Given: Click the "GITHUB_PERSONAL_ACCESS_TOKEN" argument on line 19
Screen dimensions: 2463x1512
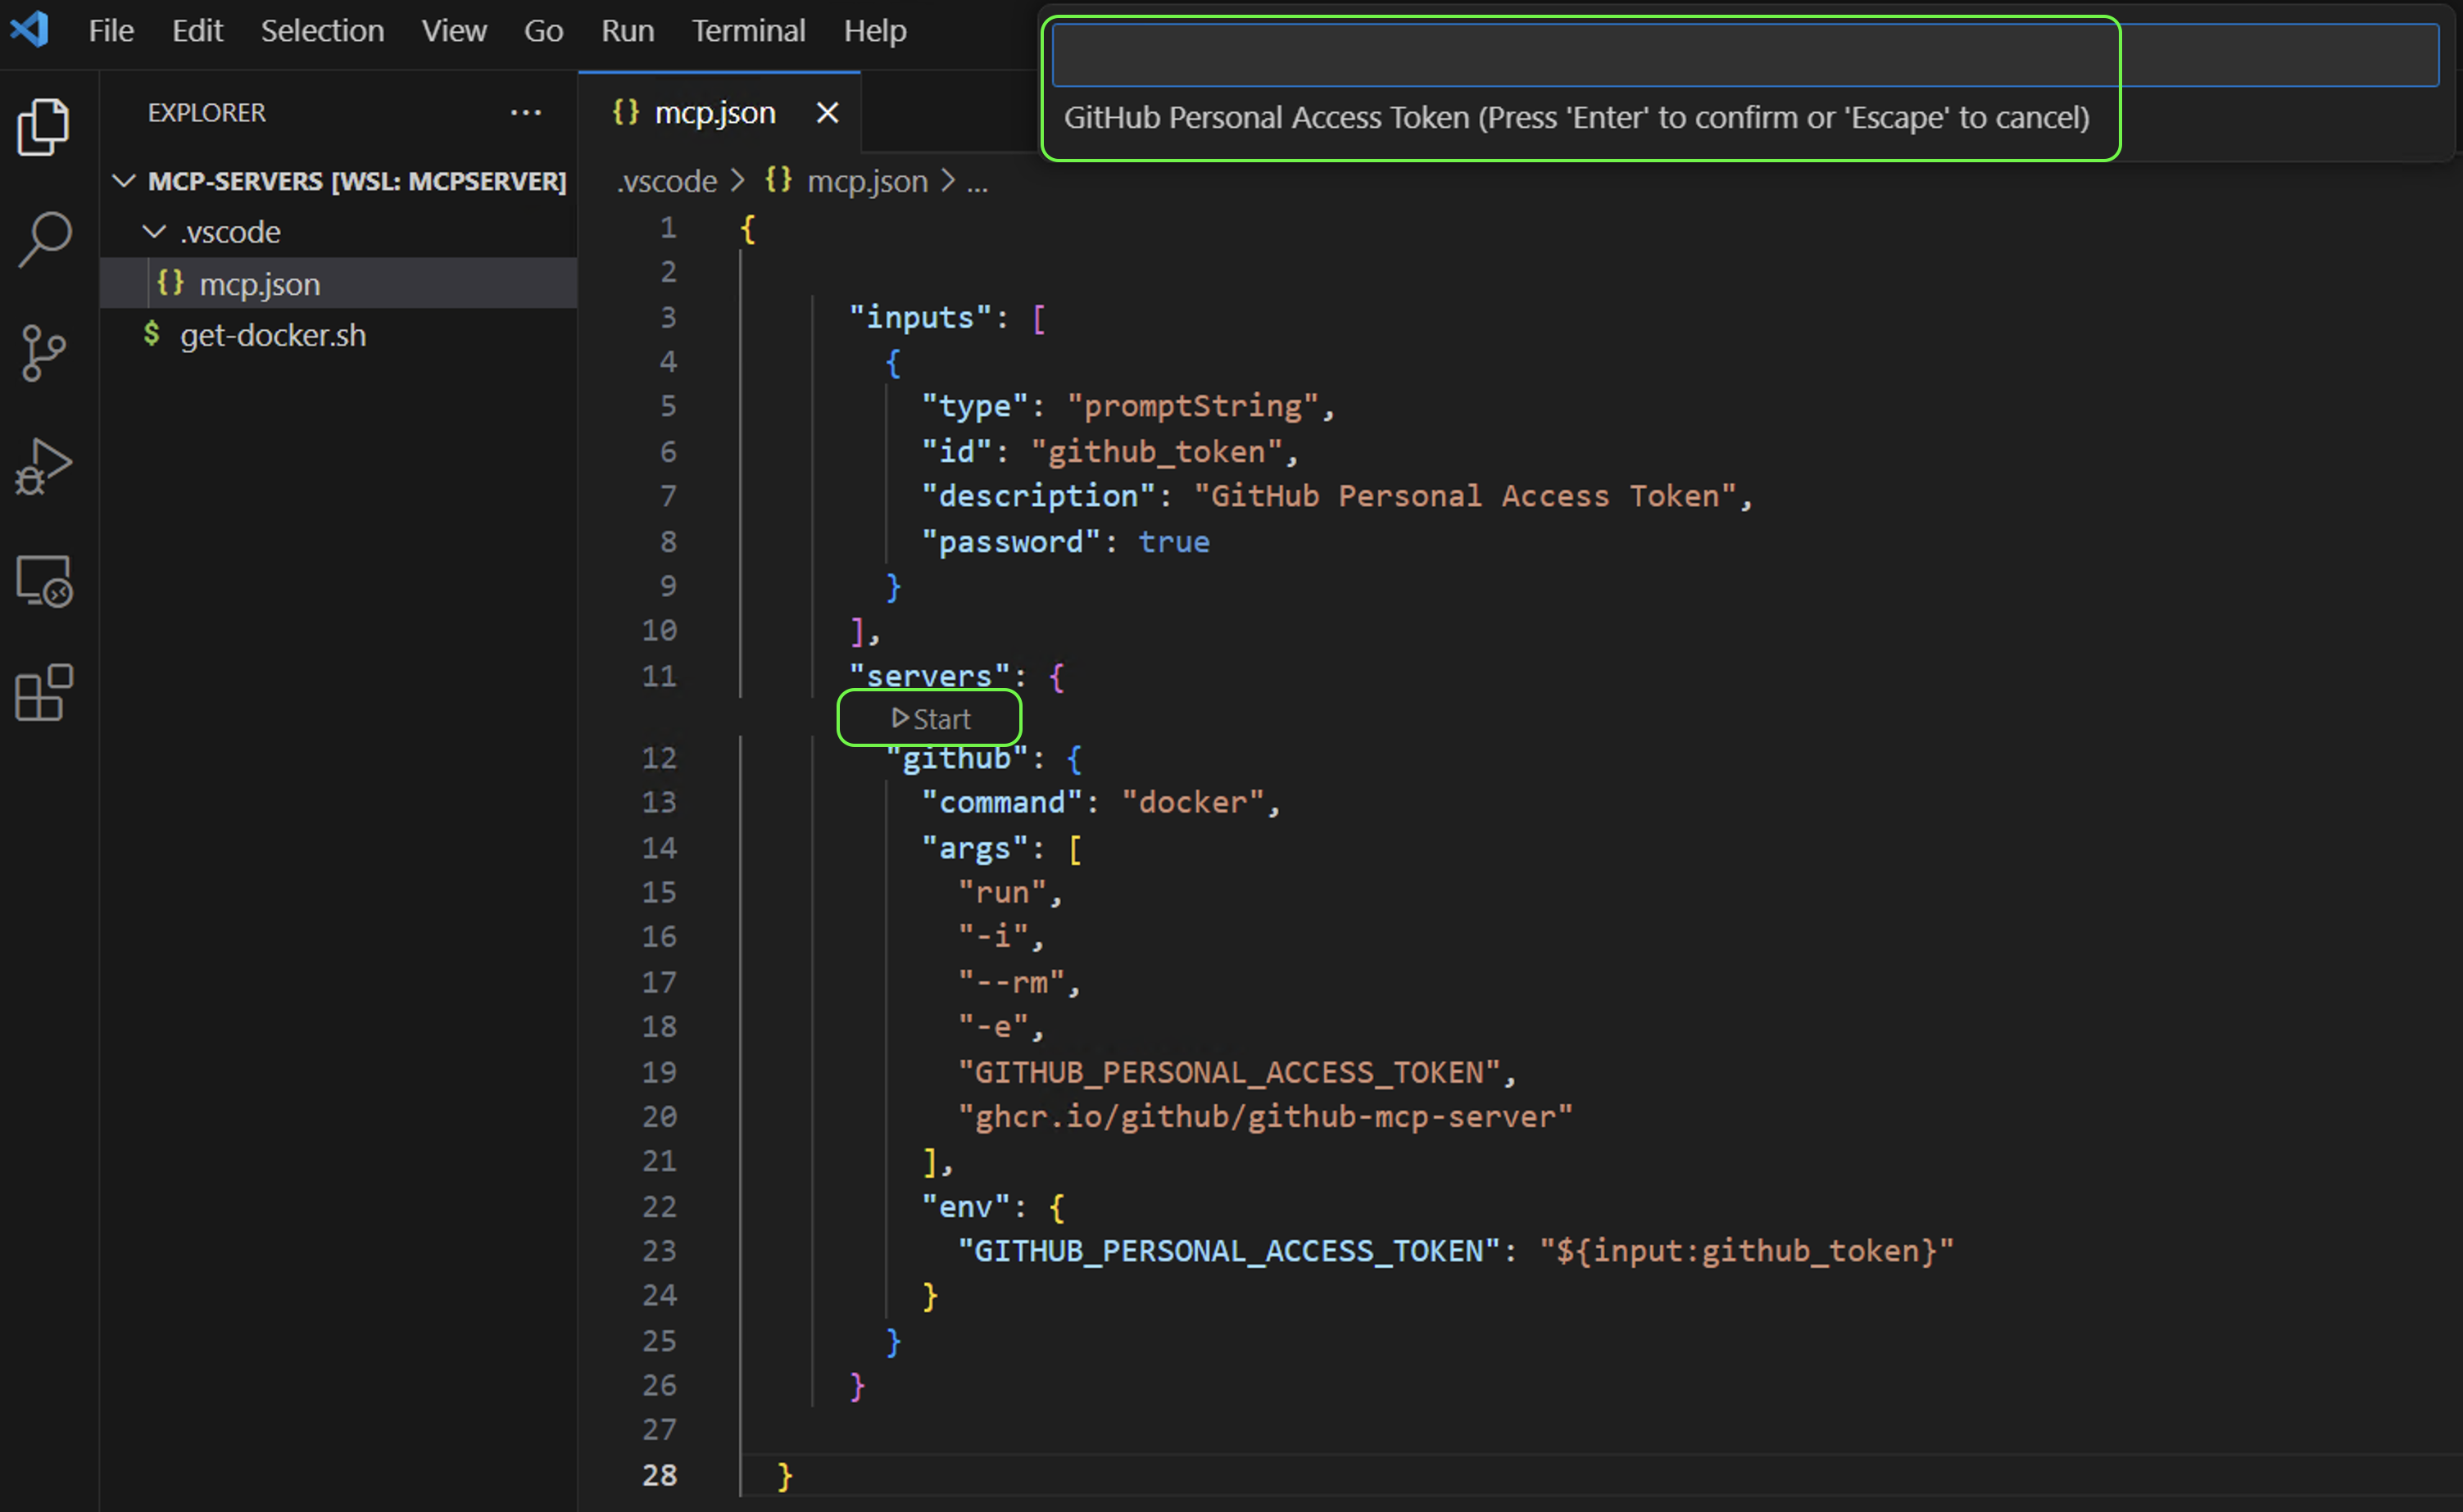Looking at the screenshot, I should [1228, 1073].
